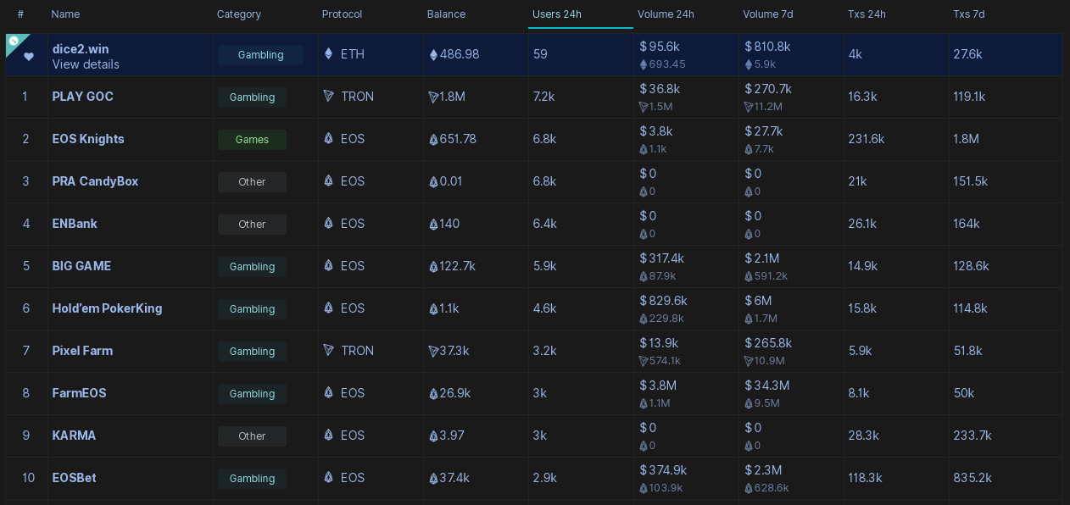Click the EOS icon in ENBank row
The image size is (1070, 505).
tap(329, 223)
